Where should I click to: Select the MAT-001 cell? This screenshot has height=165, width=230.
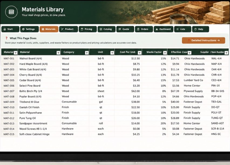pos(9,59)
